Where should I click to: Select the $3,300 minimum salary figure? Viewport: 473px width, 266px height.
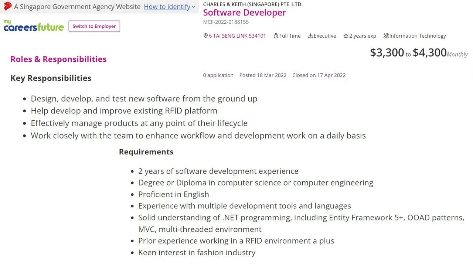[387, 52]
